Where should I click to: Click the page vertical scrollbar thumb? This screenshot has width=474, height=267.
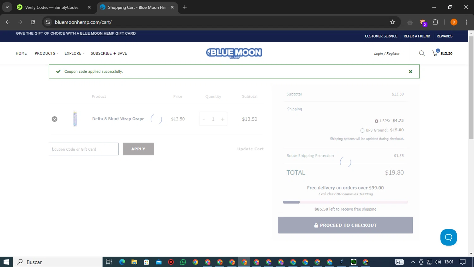[471, 88]
